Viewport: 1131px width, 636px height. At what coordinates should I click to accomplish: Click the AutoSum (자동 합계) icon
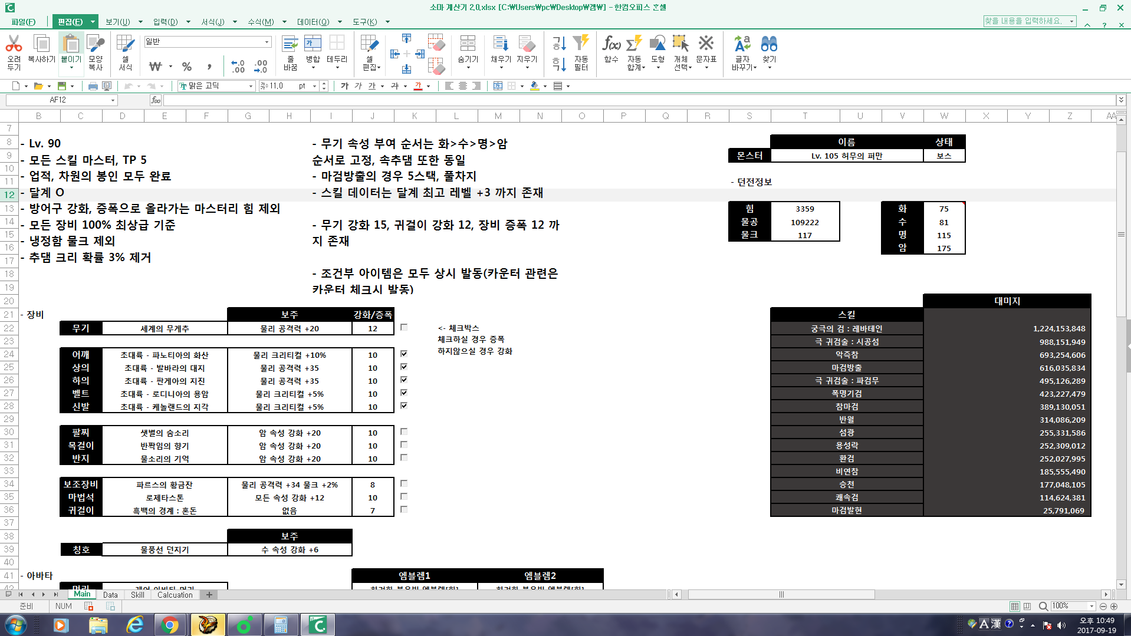pyautogui.click(x=634, y=44)
